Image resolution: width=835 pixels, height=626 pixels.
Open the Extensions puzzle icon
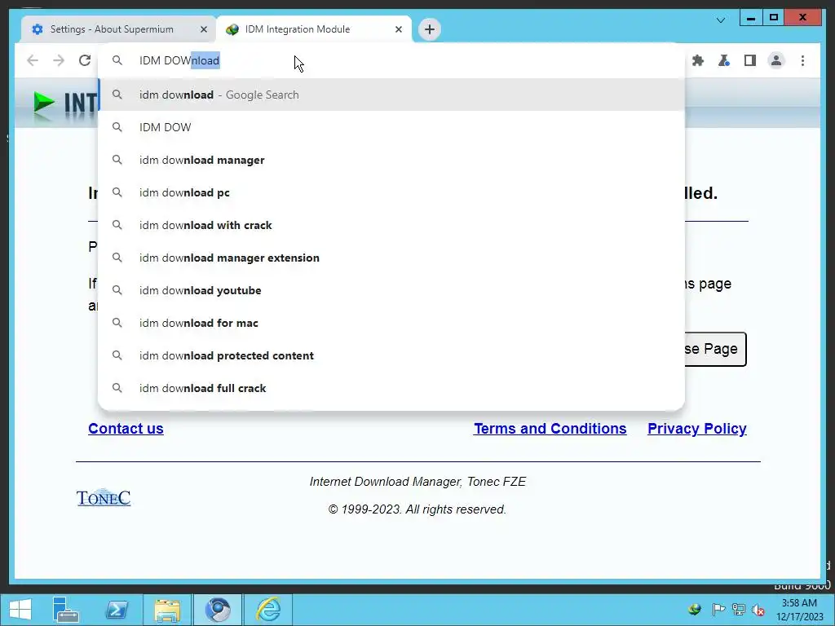(x=698, y=60)
